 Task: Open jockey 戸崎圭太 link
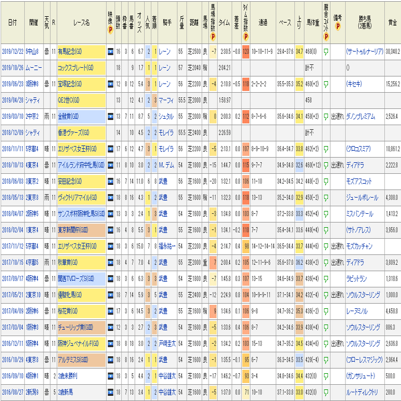pos(167,344)
